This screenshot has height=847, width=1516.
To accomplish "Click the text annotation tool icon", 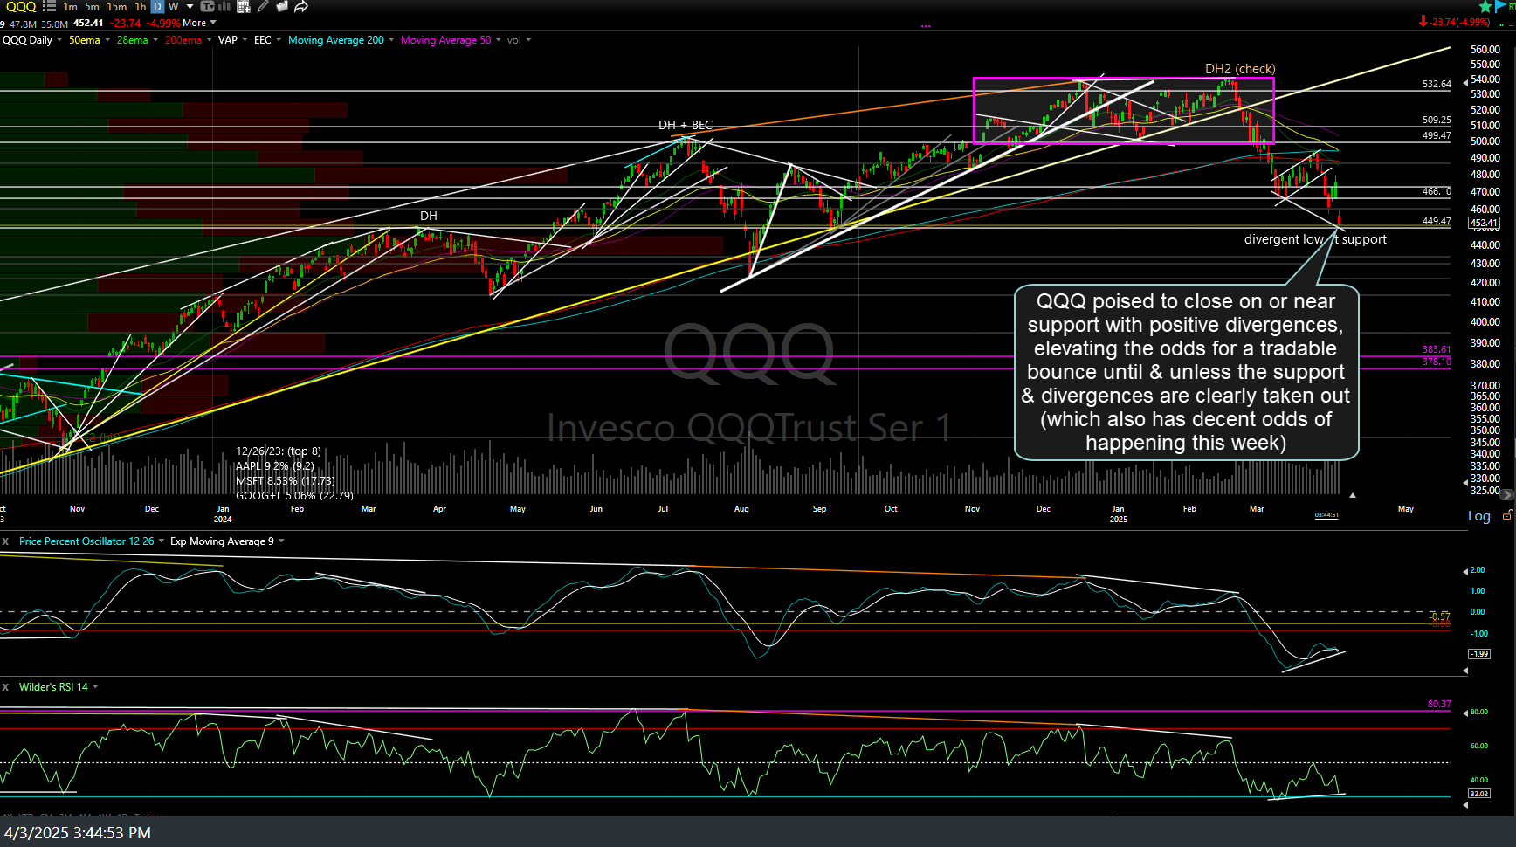I will 208,6.
